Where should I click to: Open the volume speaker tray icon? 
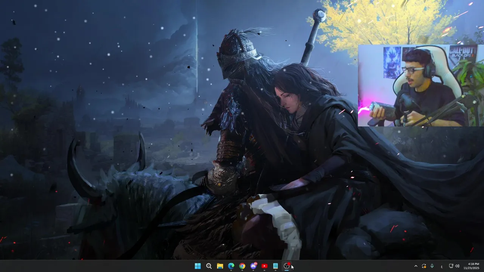pyautogui.click(x=457, y=266)
